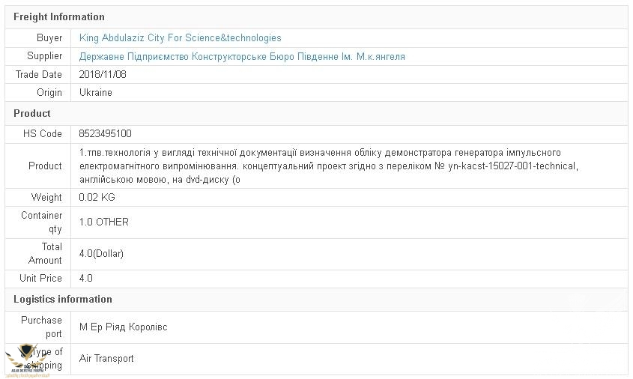
Task: Click the Product section header row
Action: pyautogui.click(x=32, y=113)
